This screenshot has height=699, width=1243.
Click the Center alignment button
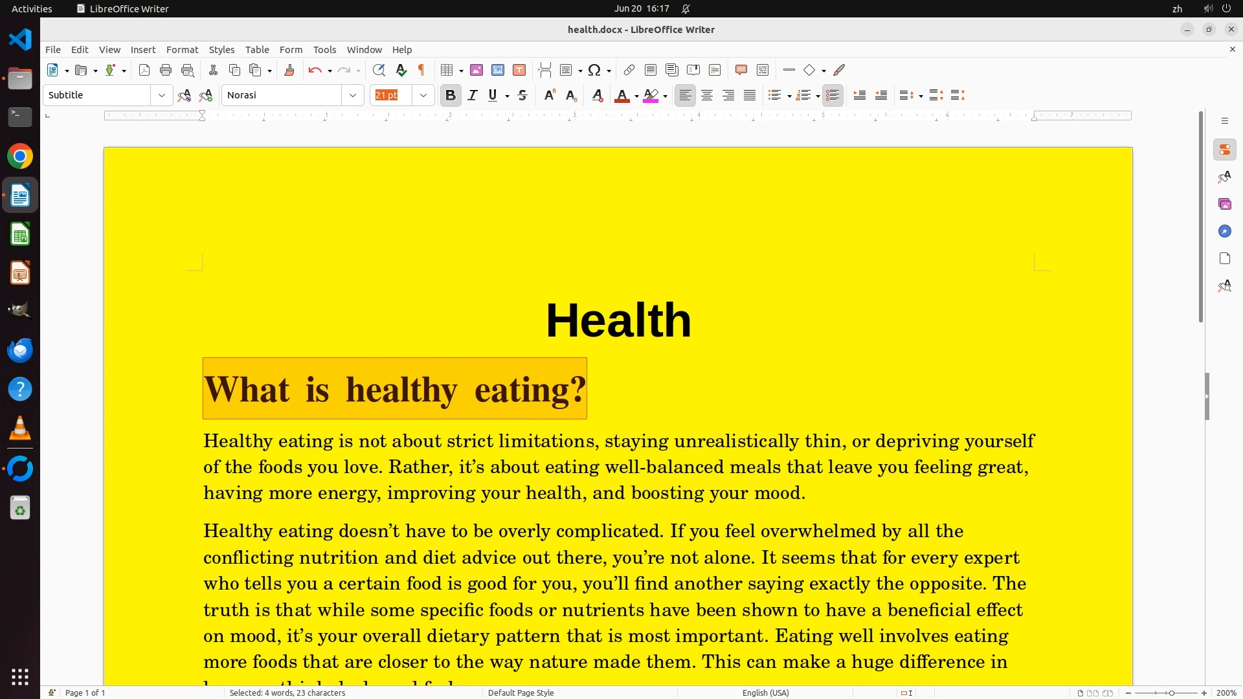[x=707, y=95]
